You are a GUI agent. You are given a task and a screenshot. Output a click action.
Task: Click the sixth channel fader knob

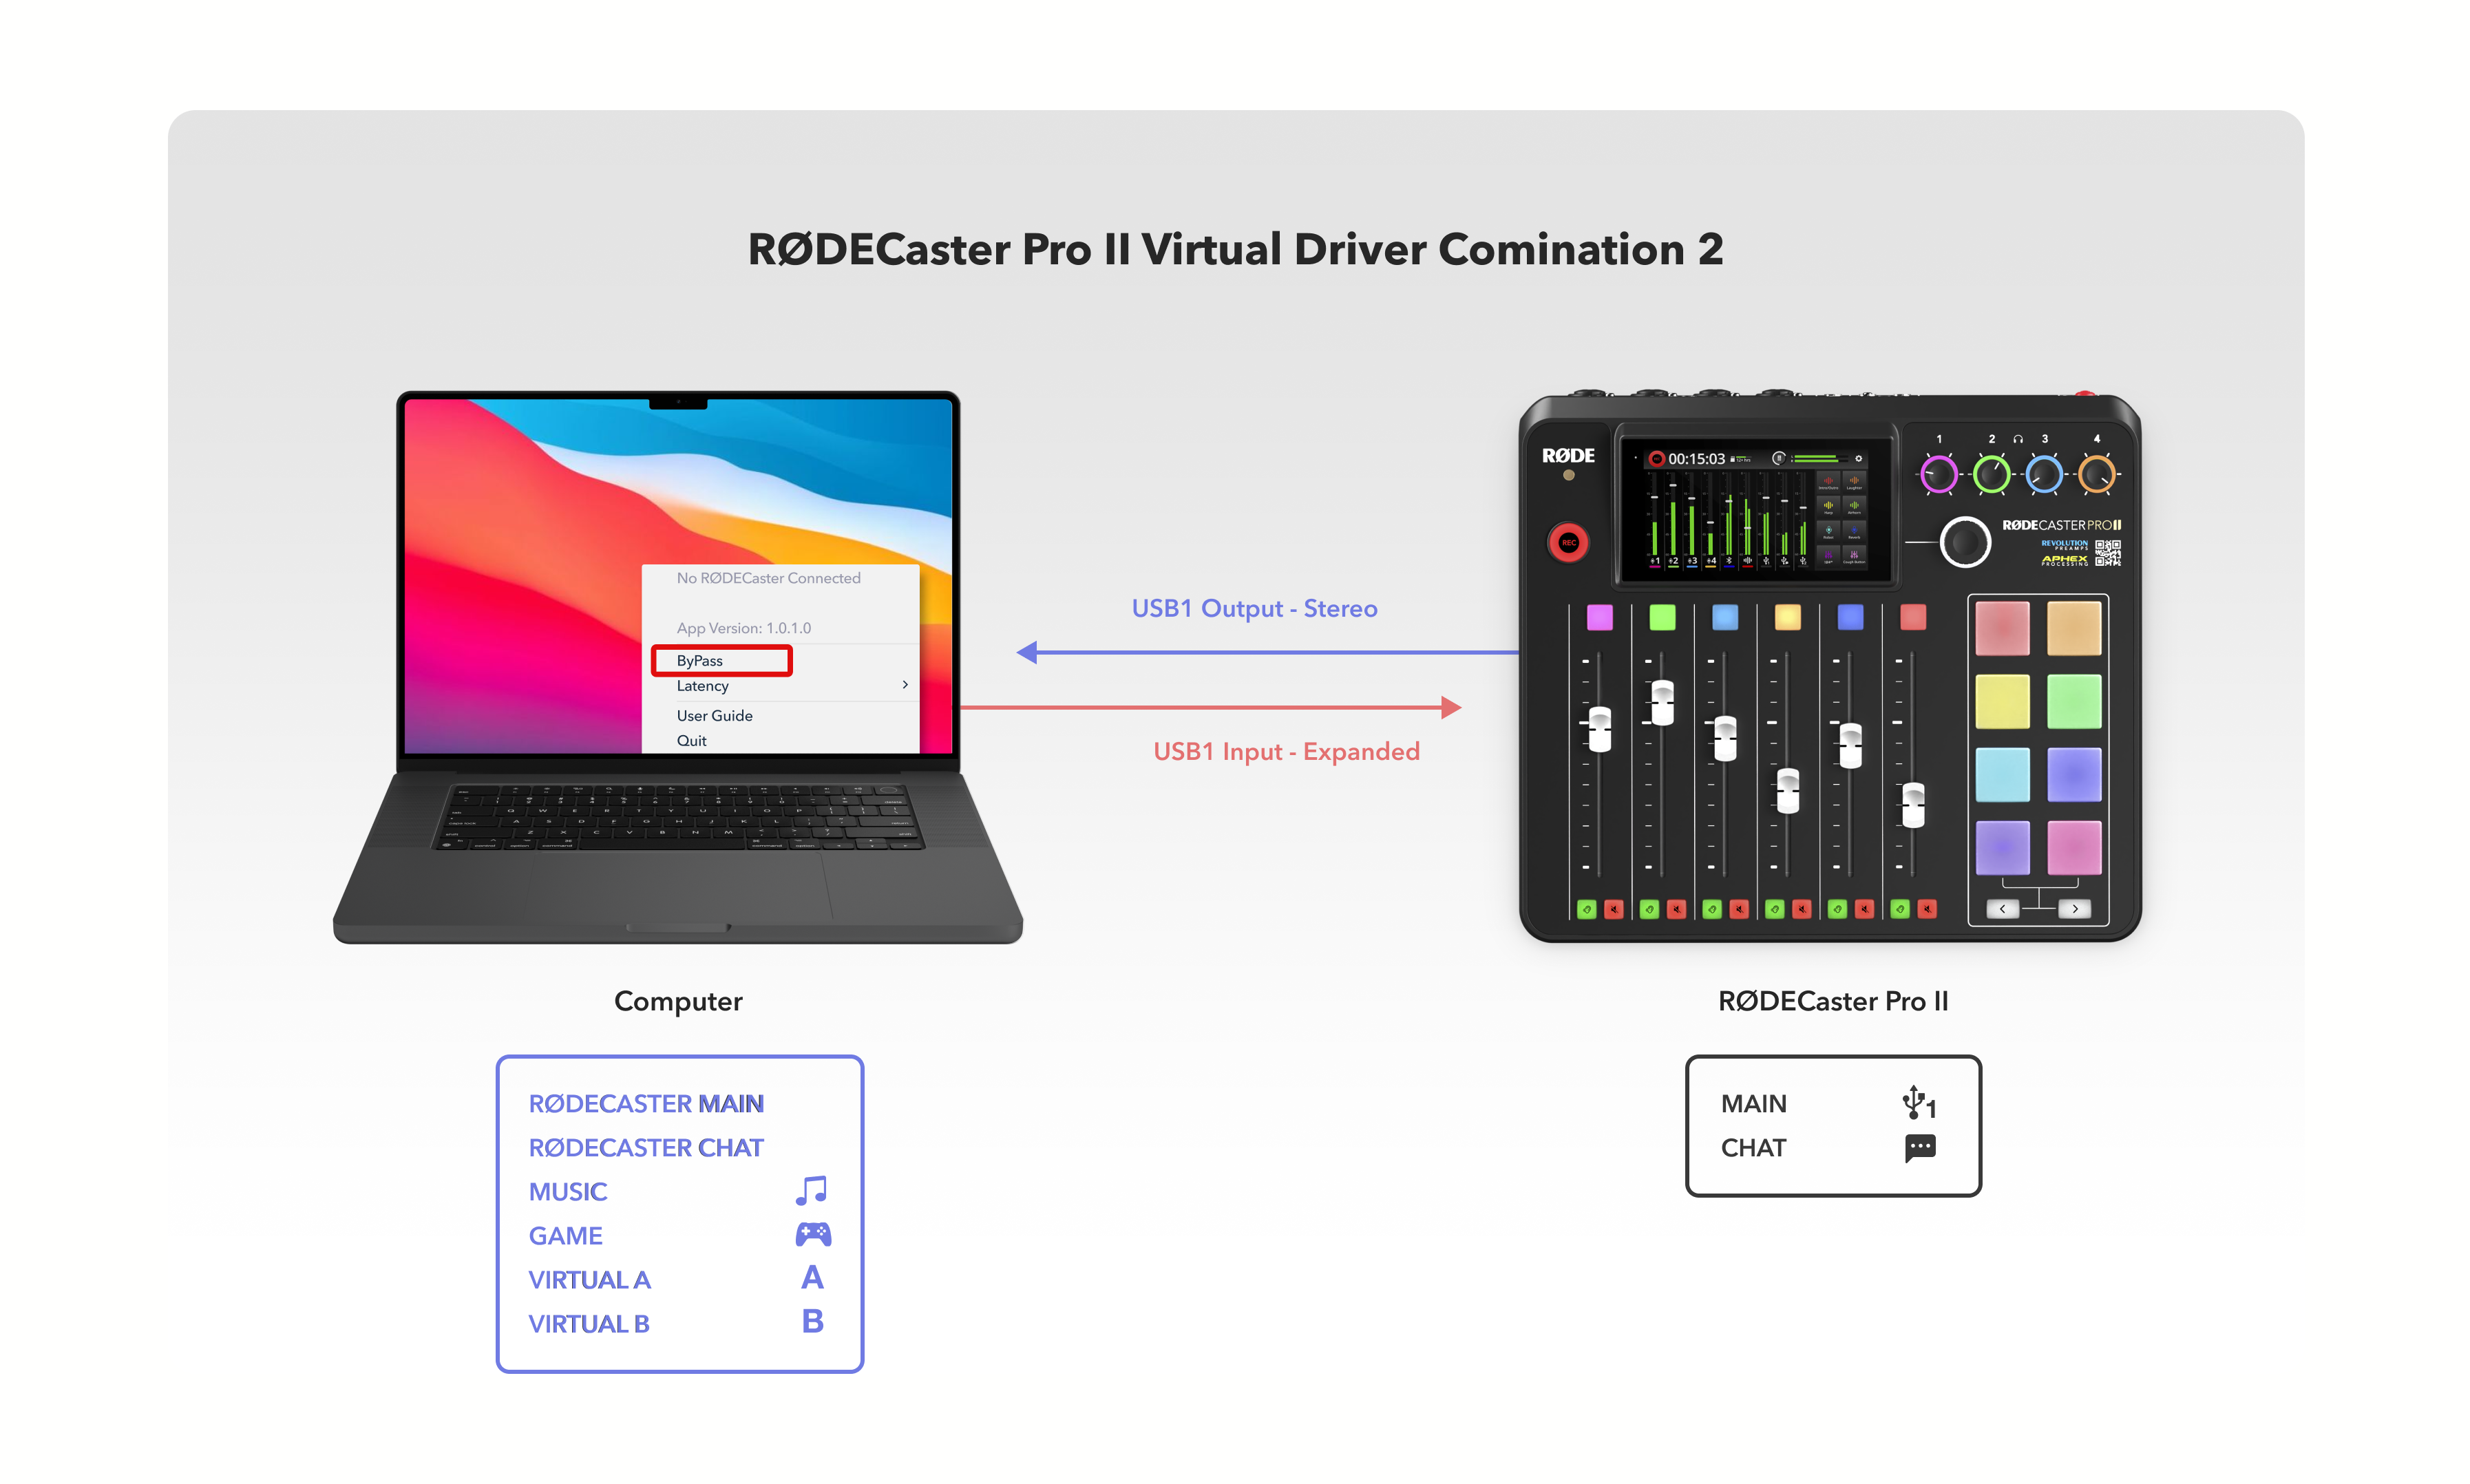pos(1912,806)
